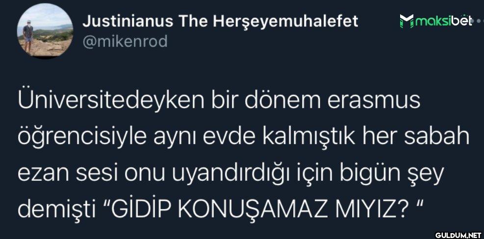The width and height of the screenshot is (484, 239).
Task: Open the @mikenrod handle
Action: [125, 41]
